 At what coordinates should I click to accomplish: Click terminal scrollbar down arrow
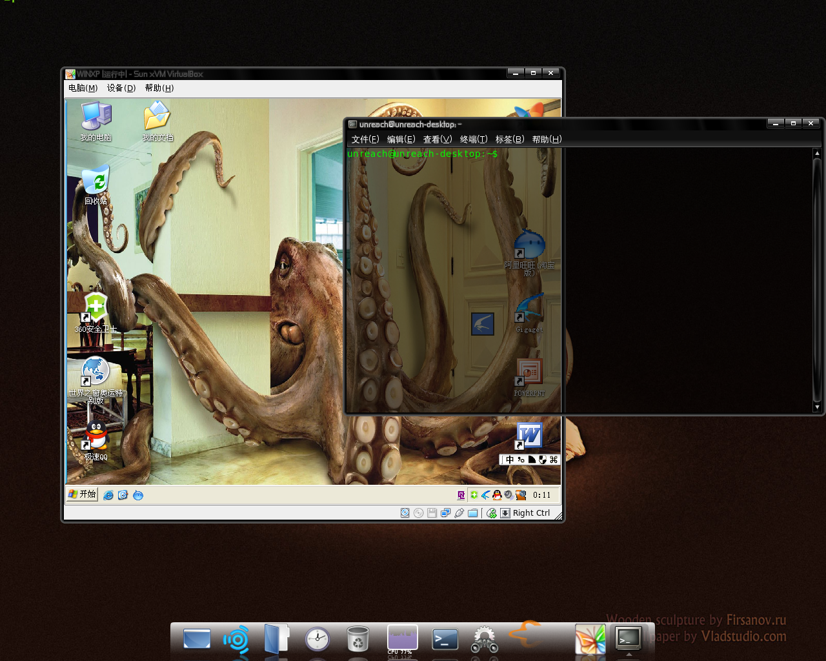tap(817, 407)
